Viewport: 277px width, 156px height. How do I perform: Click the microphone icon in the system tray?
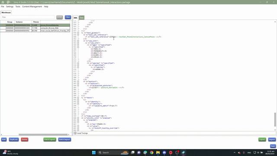244,153
